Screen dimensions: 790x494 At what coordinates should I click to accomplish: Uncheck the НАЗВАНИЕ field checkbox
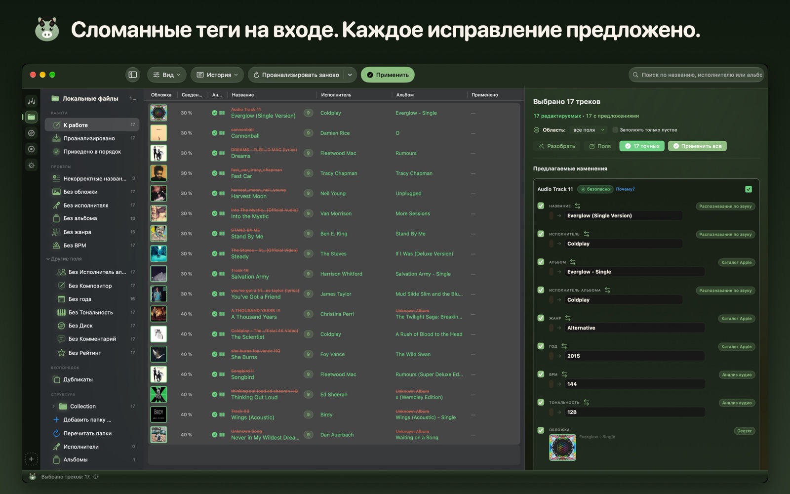point(541,206)
